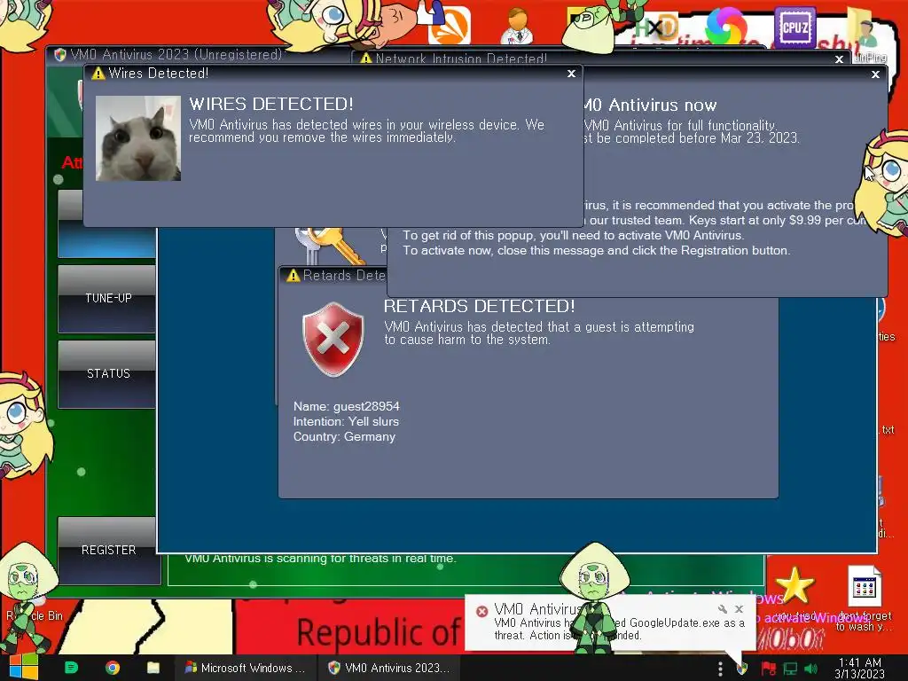Open notification settings wrench icon

722,609
